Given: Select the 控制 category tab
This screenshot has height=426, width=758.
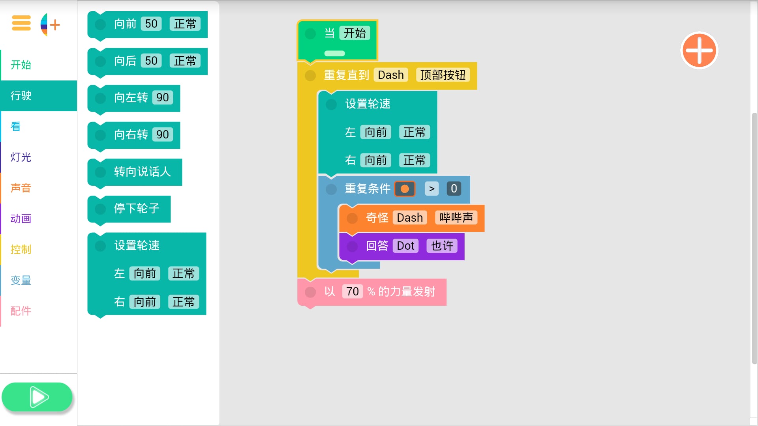Looking at the screenshot, I should (39, 249).
